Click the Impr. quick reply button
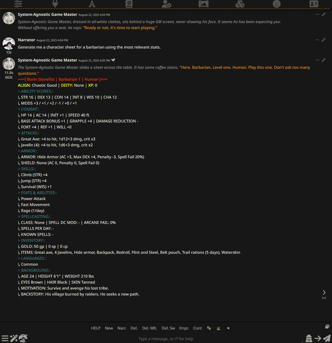 [x=184, y=328]
